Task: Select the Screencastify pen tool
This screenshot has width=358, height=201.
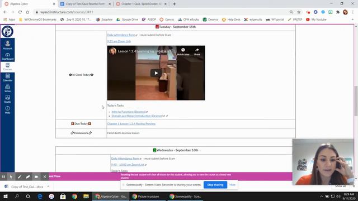Action: [20, 176]
